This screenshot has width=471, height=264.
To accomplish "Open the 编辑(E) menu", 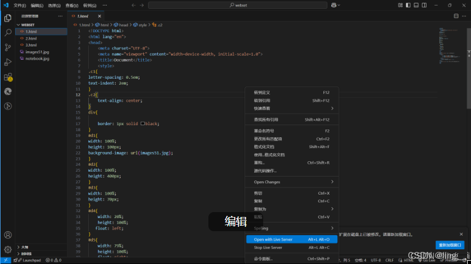I will [37, 5].
